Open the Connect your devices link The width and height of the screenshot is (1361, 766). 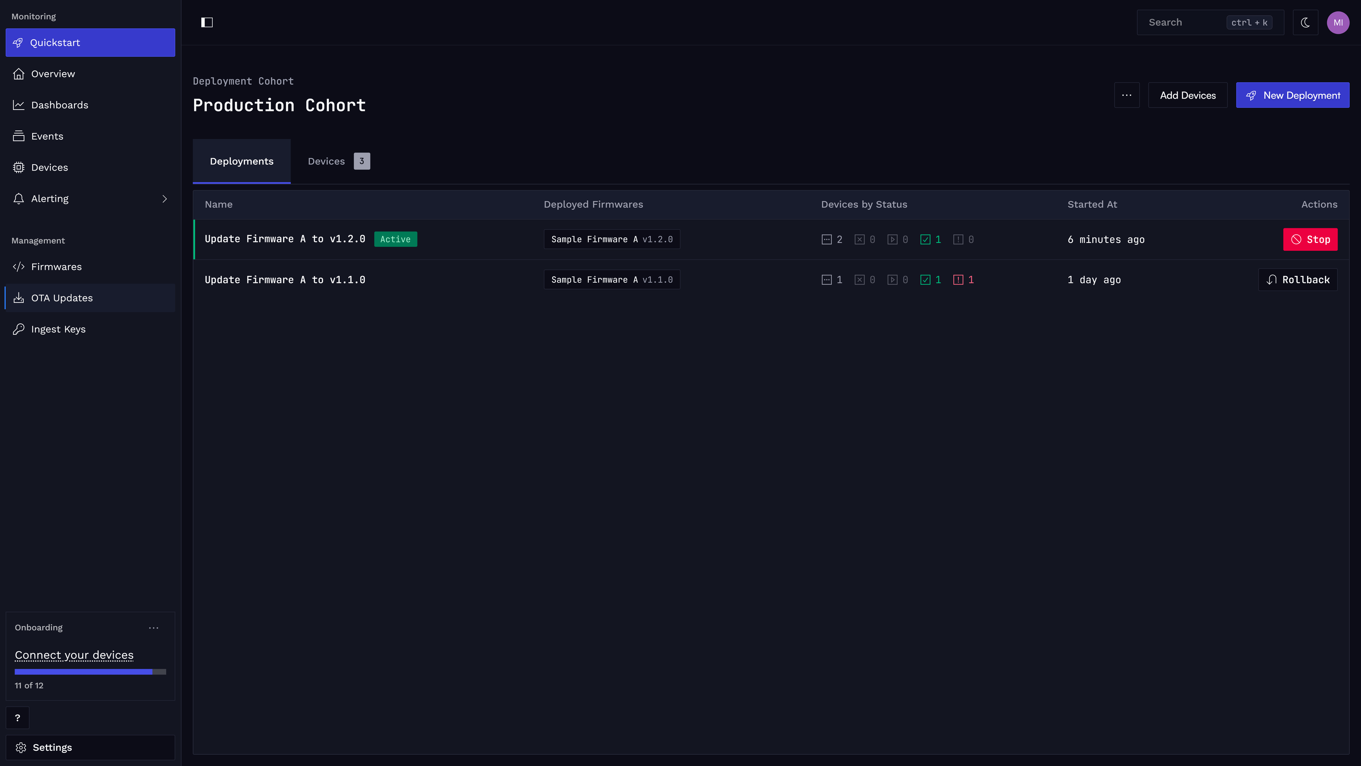coord(74,655)
